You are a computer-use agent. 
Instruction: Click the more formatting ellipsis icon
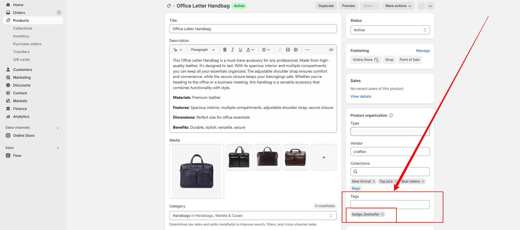tap(307, 50)
